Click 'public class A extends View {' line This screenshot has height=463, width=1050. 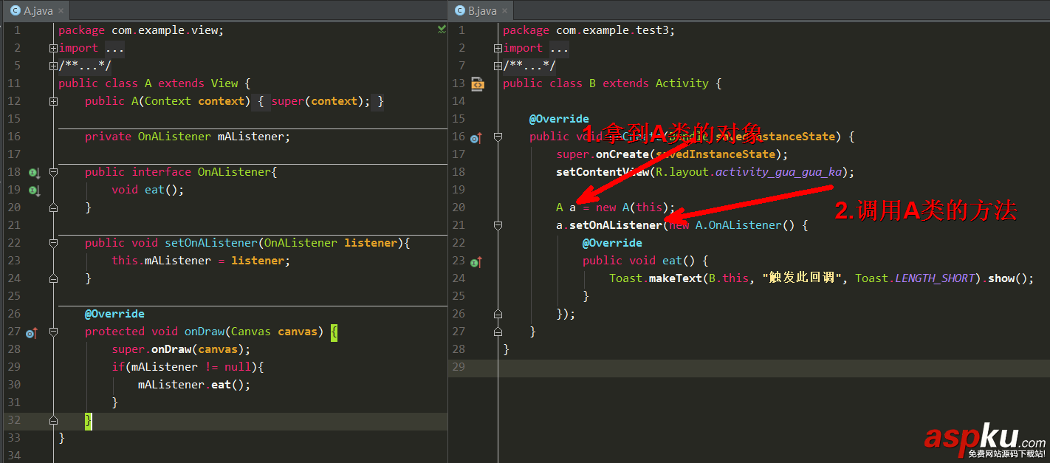coord(154,83)
